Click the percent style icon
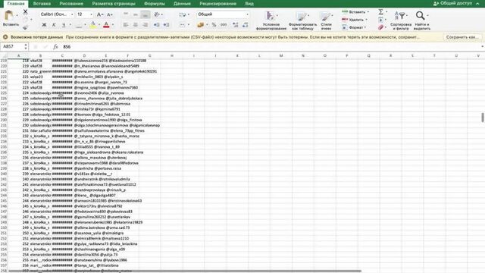Viewport: 485px width, 273px height. click(x=214, y=25)
